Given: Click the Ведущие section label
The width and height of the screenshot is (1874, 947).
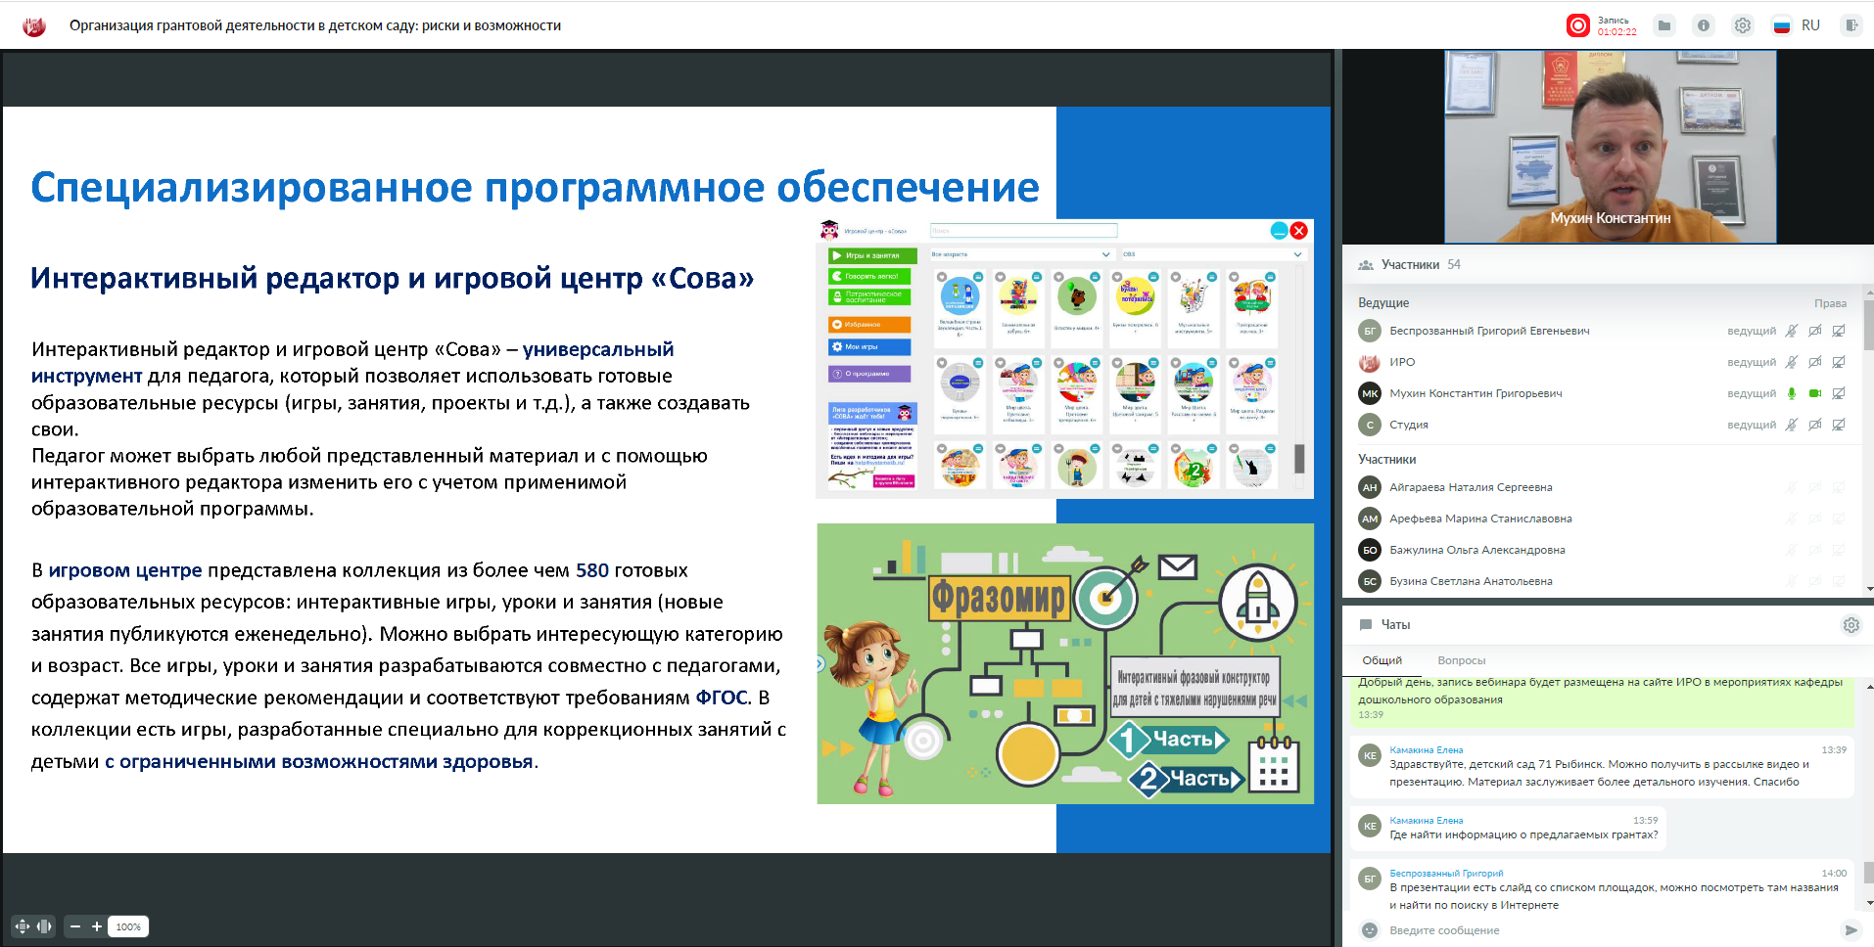Looking at the screenshot, I should [1383, 303].
